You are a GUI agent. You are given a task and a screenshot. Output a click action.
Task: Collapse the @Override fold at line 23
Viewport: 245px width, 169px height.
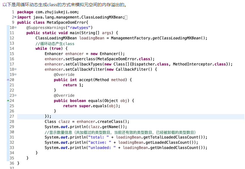[15, 95]
